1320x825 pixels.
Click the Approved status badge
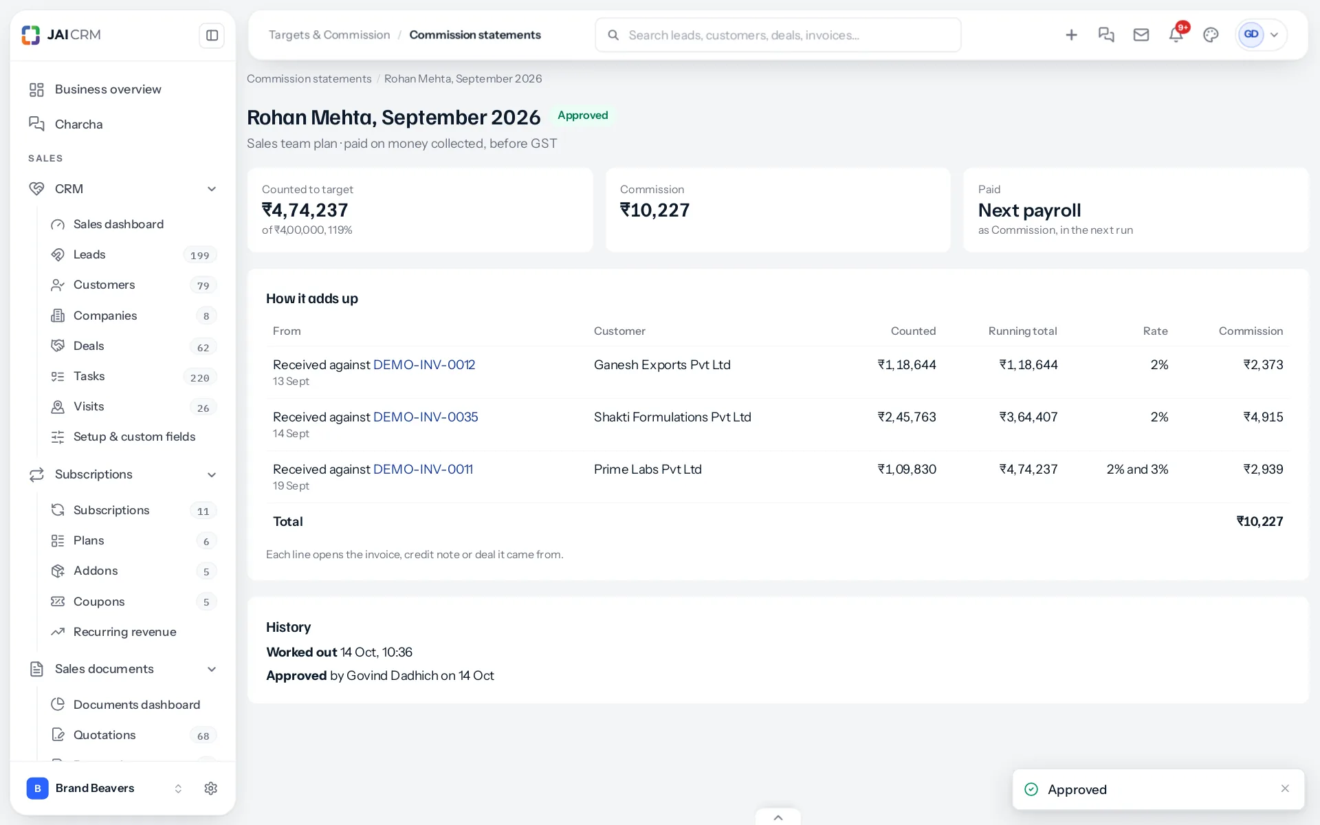click(583, 115)
